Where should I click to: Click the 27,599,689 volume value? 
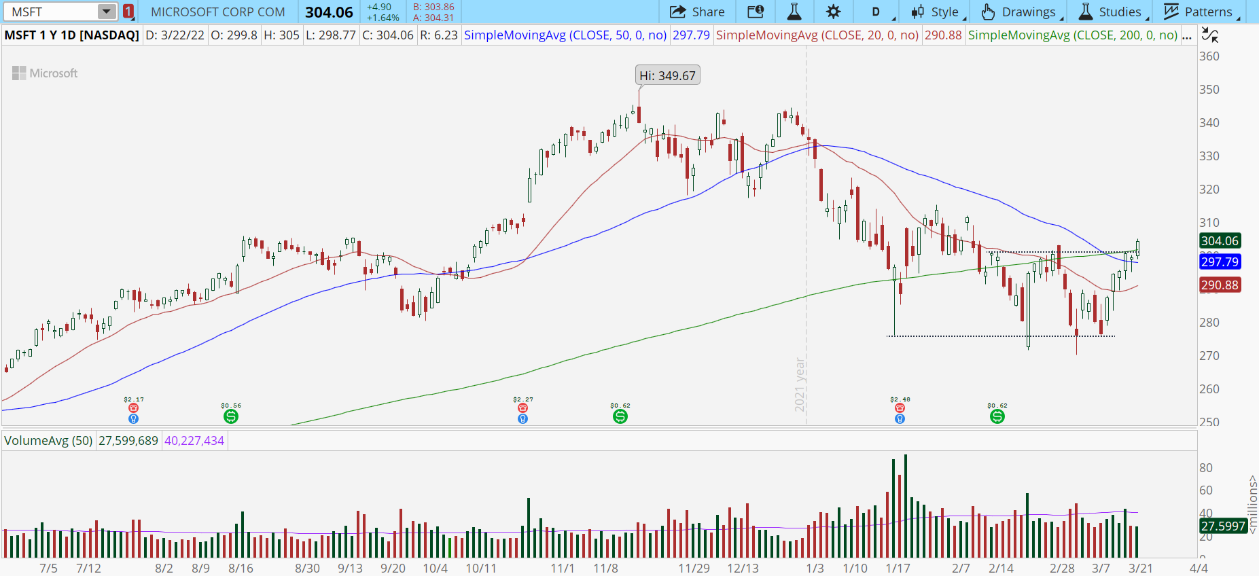coord(128,440)
